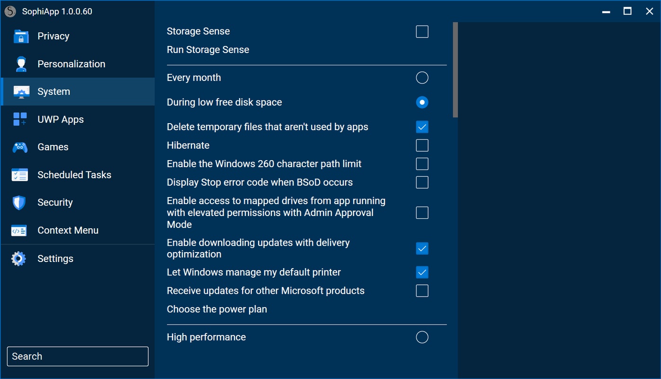Screen dimensions: 661x379
Task: Click the Security shield icon
Action: click(x=19, y=203)
